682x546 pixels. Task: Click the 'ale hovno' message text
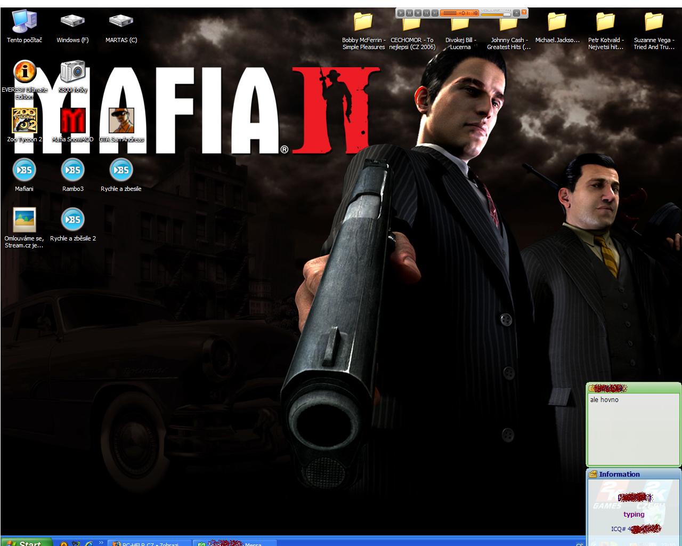pyautogui.click(x=604, y=399)
